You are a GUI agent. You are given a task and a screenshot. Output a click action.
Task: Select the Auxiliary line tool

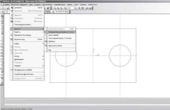pos(2,40)
